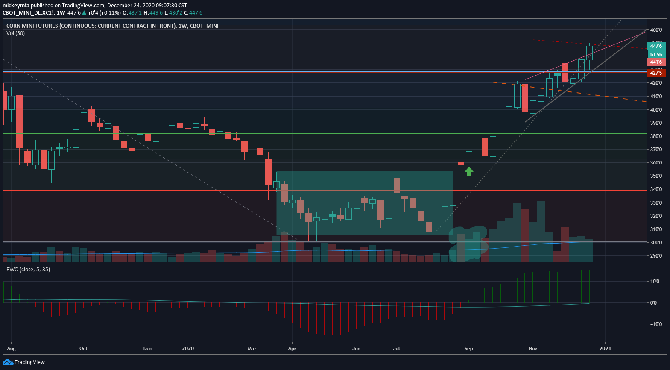Click the author name mickeymfa
The width and height of the screenshot is (670, 370).
coord(16,6)
